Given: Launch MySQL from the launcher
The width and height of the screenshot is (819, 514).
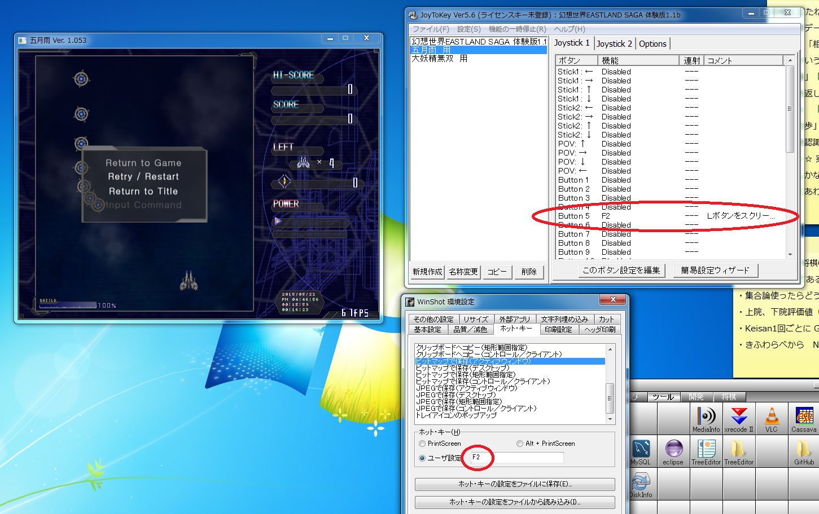Looking at the screenshot, I should 641,452.
